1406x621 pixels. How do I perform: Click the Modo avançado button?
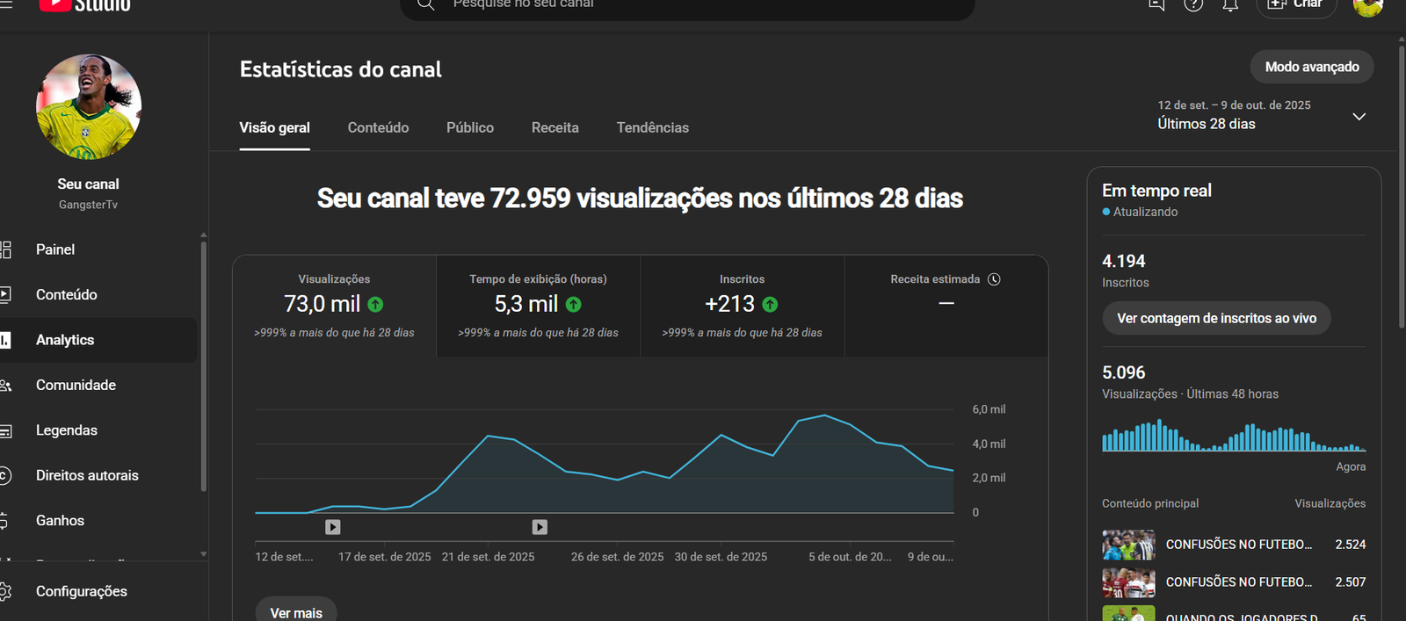point(1311,67)
